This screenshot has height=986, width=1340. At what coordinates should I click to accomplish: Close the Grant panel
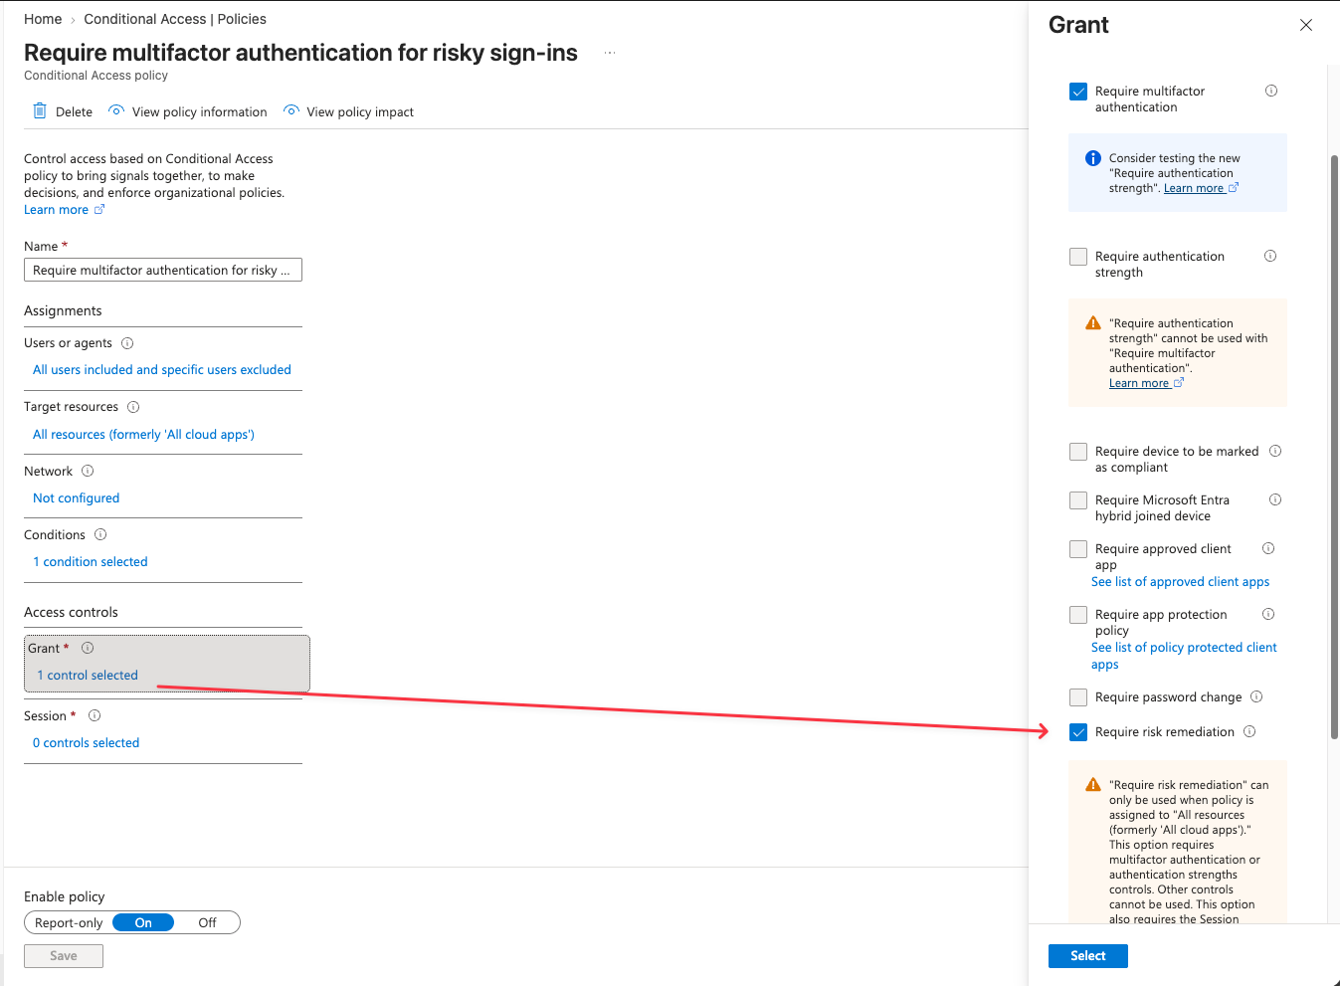(x=1306, y=25)
